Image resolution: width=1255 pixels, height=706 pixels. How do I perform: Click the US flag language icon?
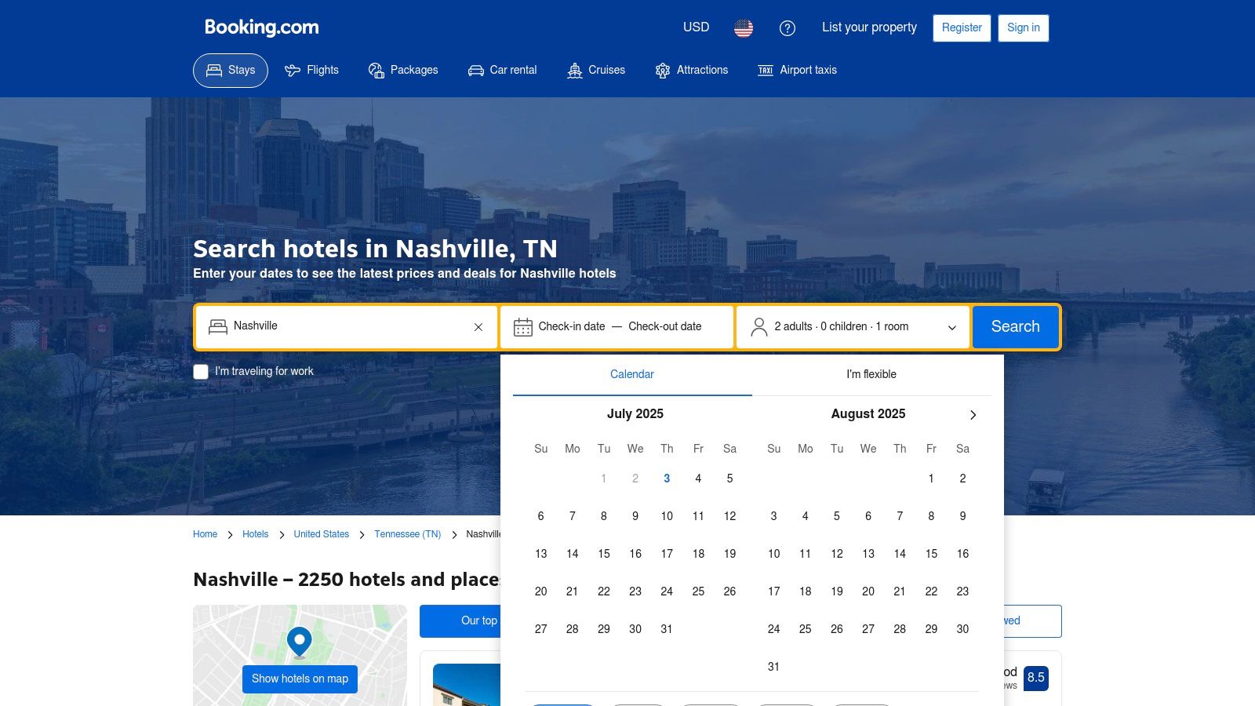pyautogui.click(x=744, y=28)
